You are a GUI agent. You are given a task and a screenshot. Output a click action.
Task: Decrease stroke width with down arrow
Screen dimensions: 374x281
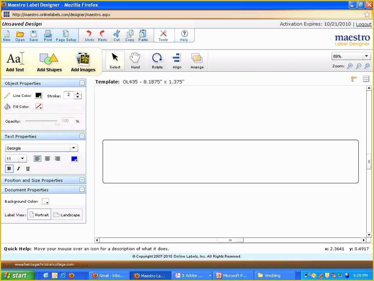(78, 97)
